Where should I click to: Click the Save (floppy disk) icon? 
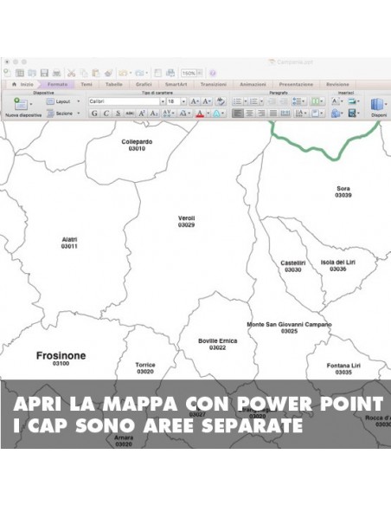tap(44, 73)
